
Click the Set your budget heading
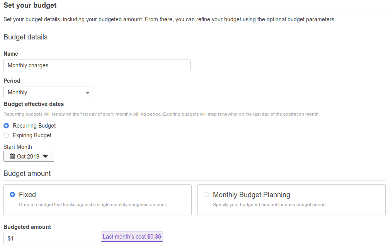coord(30,5)
